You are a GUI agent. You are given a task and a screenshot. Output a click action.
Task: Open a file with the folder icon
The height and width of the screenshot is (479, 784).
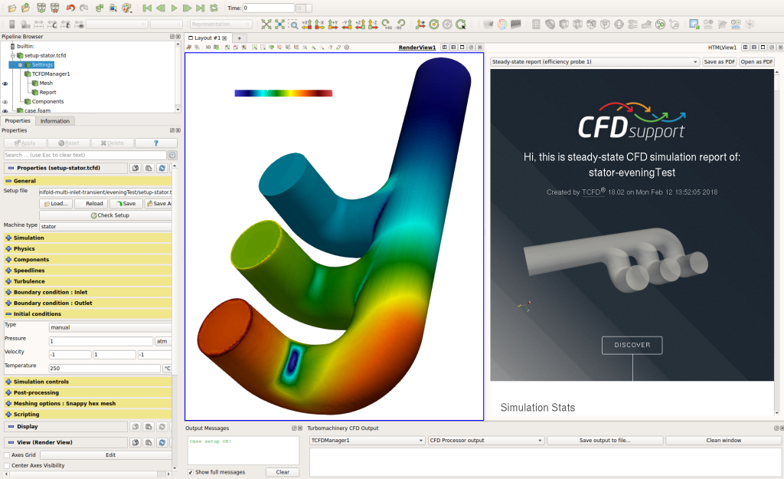11,8
